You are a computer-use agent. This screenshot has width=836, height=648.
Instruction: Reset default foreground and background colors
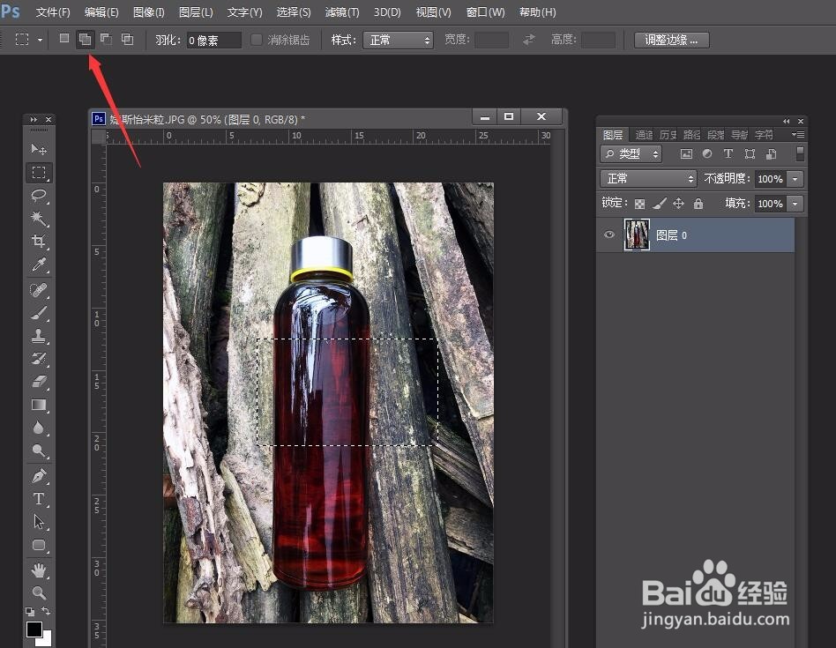coord(30,612)
